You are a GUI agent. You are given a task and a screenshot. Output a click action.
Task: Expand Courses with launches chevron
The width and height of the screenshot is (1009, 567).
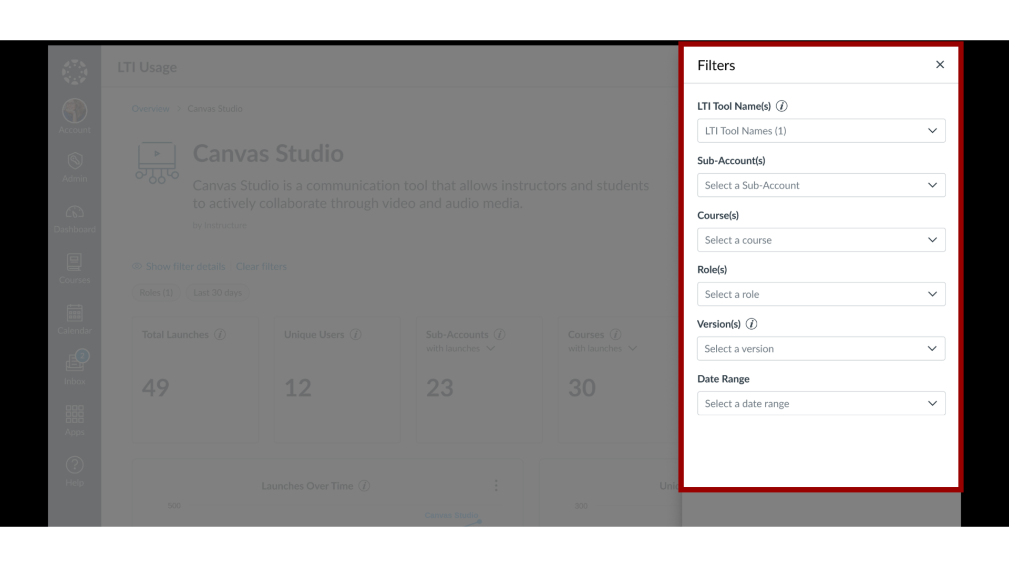pos(632,349)
